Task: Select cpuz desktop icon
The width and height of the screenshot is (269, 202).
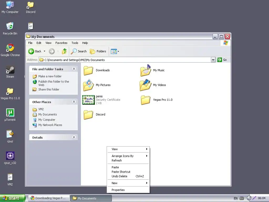Action: point(10,134)
